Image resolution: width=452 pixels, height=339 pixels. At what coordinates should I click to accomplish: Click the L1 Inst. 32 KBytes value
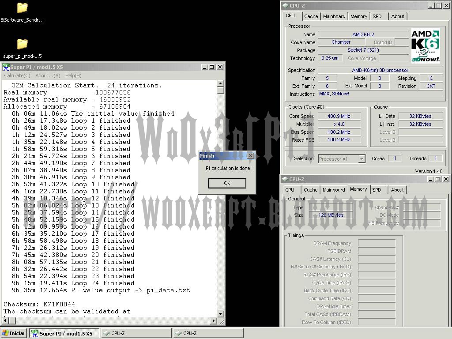click(x=420, y=124)
